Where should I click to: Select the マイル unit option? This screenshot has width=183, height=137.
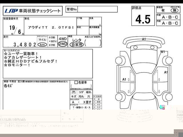point(42,40)
